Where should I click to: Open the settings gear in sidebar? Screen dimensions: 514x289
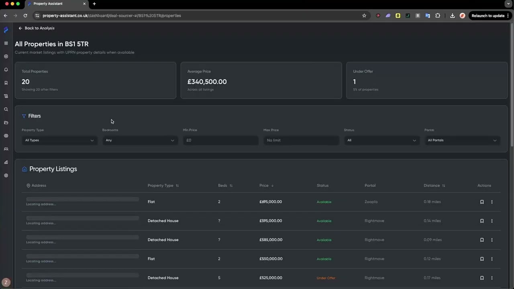6,175
